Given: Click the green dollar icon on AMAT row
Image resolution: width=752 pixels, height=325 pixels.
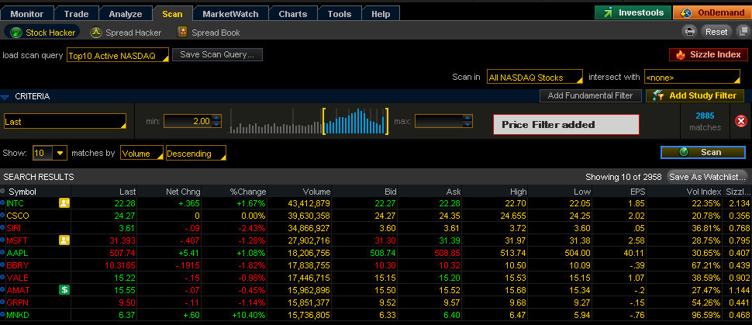Looking at the screenshot, I should point(64,289).
